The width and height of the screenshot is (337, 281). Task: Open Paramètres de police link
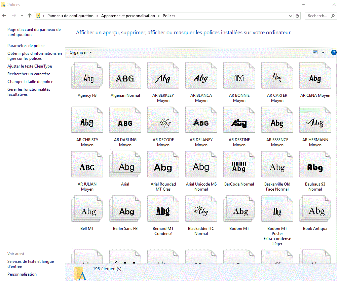click(26, 45)
